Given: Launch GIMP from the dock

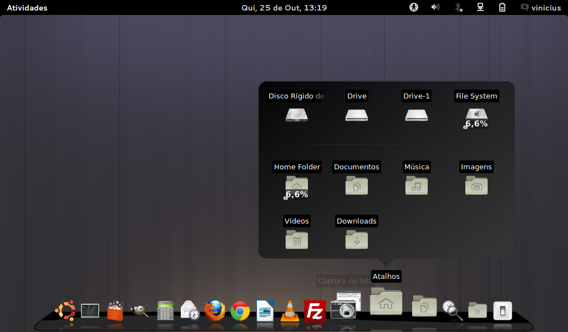Looking at the screenshot, I should tap(139, 311).
